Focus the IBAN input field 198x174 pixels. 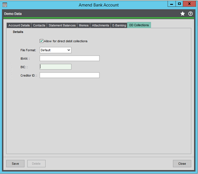pos(70,58)
